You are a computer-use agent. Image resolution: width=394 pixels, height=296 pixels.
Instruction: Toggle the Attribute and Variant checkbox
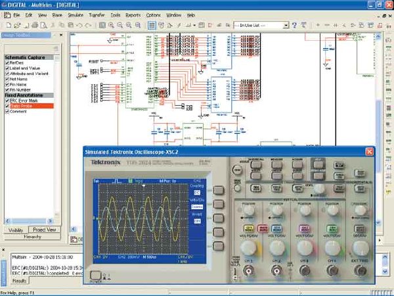[x=7, y=74]
